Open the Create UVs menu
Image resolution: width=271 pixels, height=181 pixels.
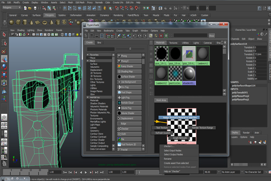pyautogui.click(x=118, y=2)
